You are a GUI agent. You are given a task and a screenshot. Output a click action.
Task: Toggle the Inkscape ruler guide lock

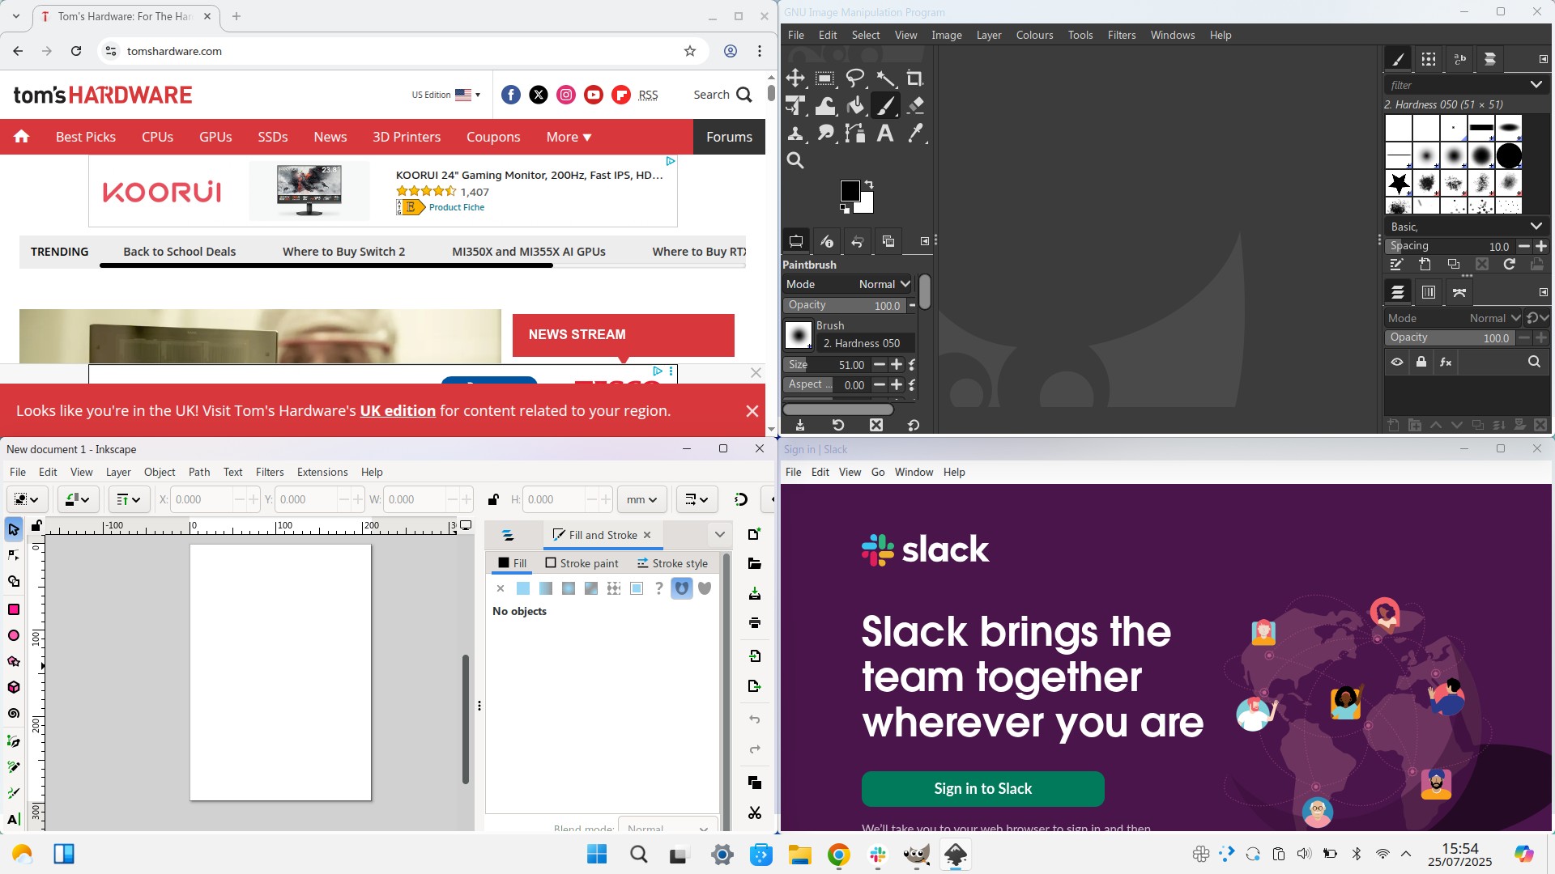tap(36, 526)
